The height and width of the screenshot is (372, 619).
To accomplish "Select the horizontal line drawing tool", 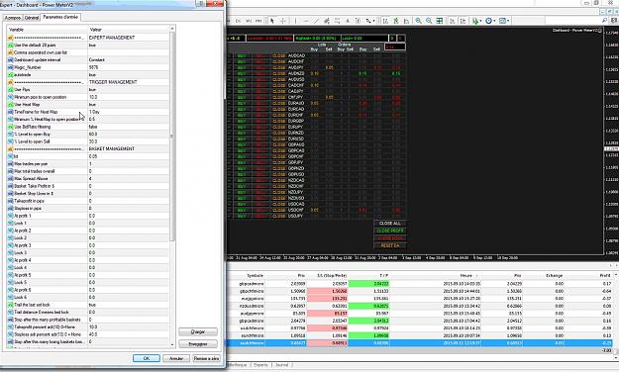I will click(x=306, y=21).
